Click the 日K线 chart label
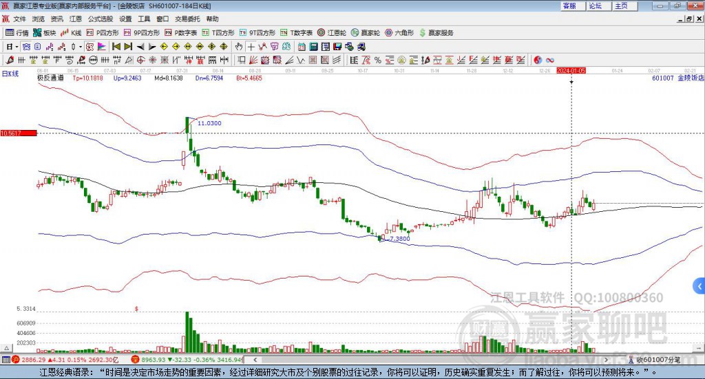The height and width of the screenshot is (379, 705). (10, 74)
